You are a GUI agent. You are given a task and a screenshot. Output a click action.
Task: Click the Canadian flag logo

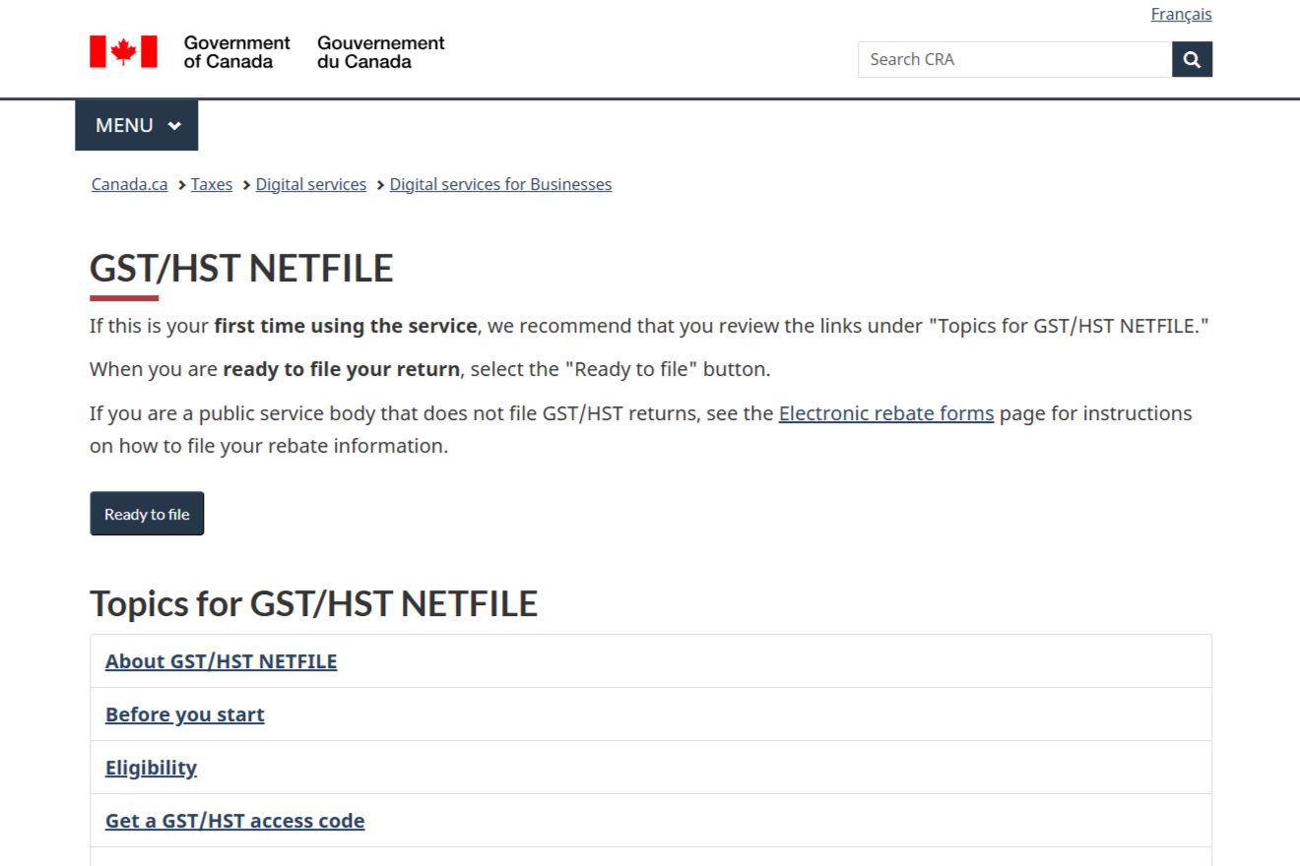[123, 52]
